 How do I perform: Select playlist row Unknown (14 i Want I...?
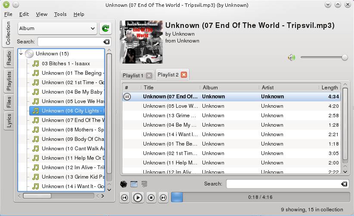point(231,134)
